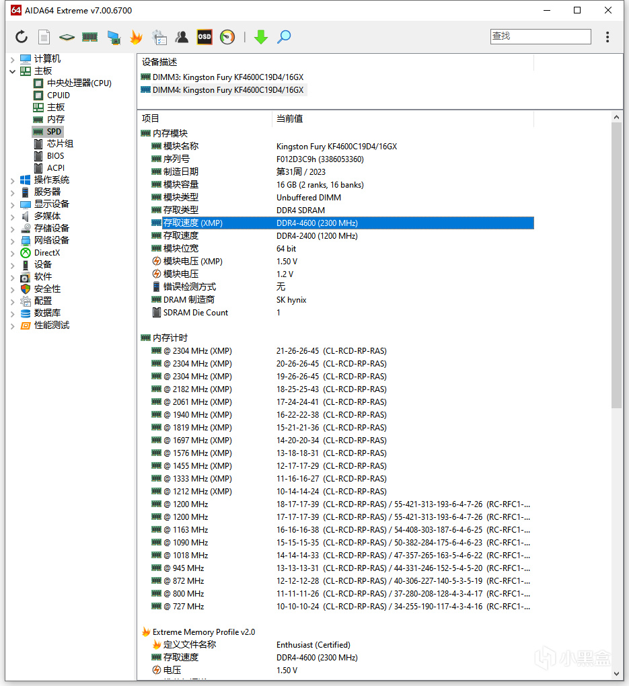629x686 pixels.
Task: Select the 模块名称 row
Action: coord(336,147)
